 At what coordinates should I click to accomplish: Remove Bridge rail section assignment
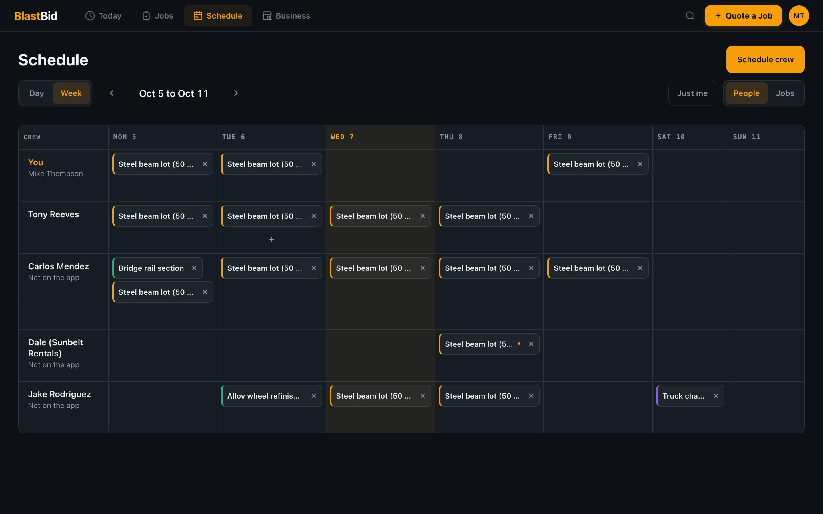[x=194, y=268]
